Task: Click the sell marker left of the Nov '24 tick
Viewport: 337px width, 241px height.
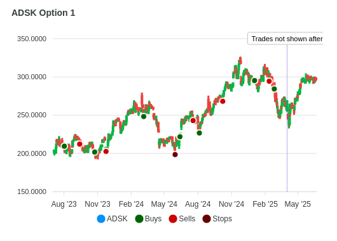Action: (223, 101)
